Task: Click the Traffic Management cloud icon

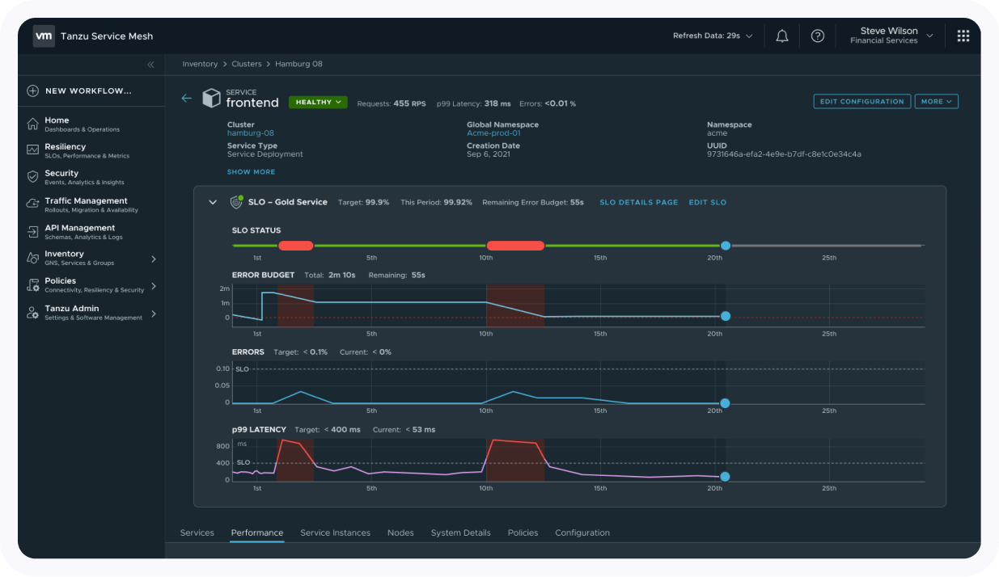Action: (32, 204)
